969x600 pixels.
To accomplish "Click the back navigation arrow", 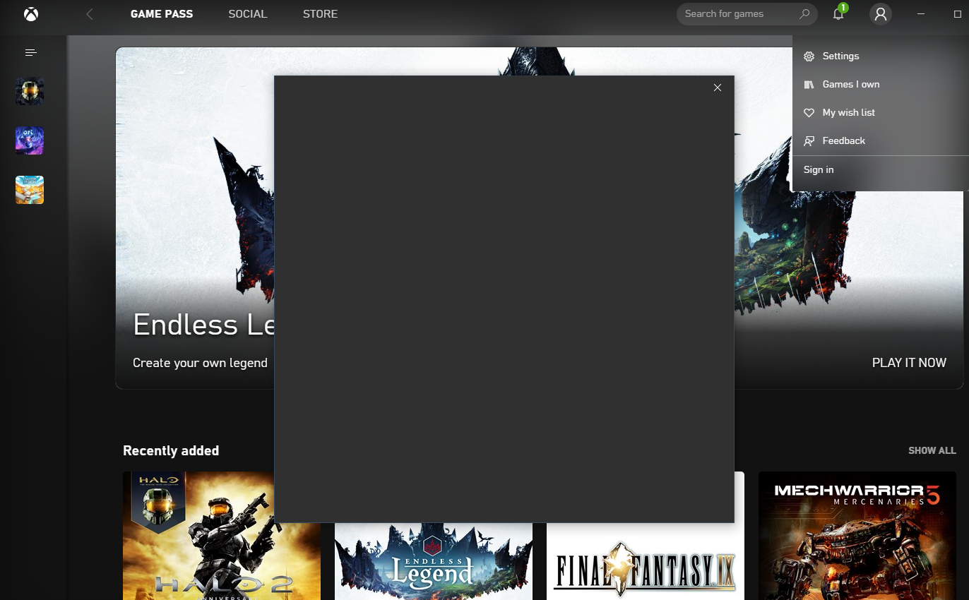I will tap(89, 13).
